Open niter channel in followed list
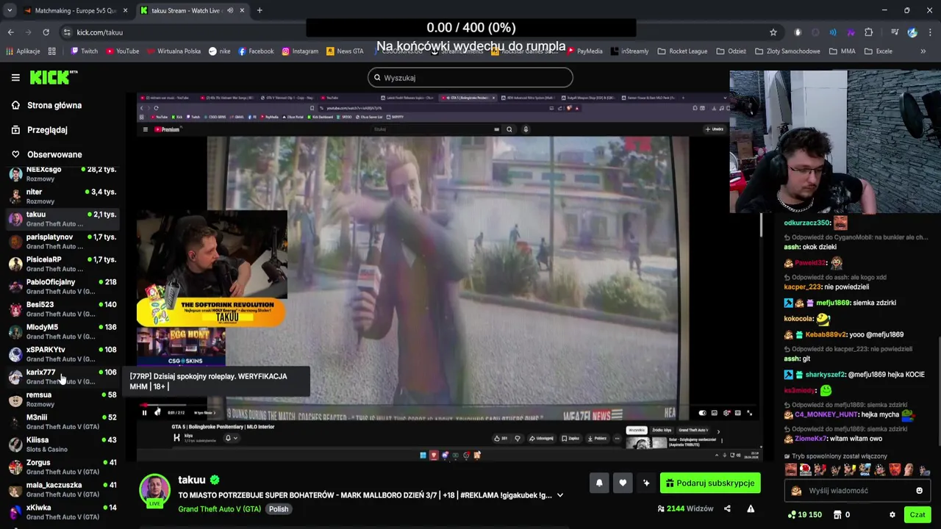 tap(62, 196)
